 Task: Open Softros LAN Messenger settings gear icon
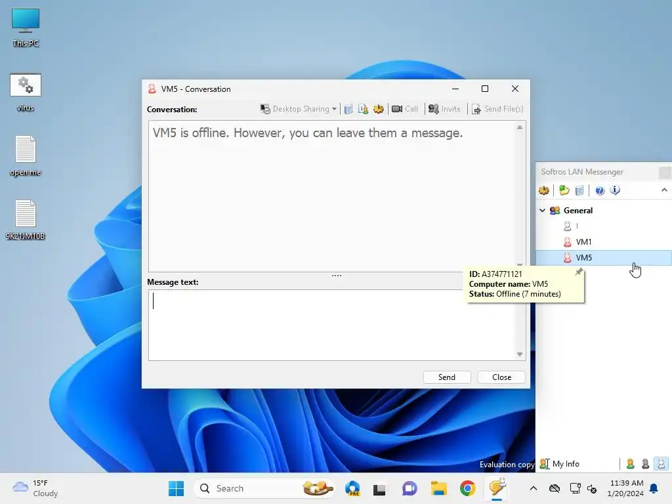point(544,190)
